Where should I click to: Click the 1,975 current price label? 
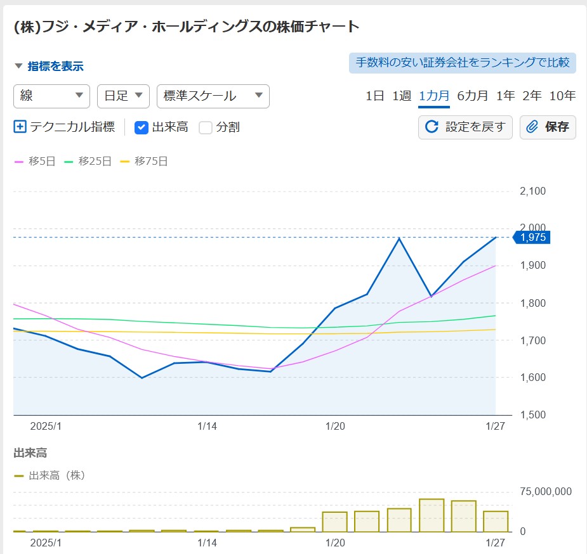coord(532,237)
